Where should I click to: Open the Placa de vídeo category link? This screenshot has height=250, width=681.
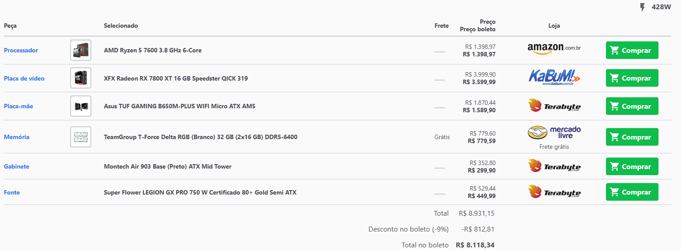click(24, 78)
